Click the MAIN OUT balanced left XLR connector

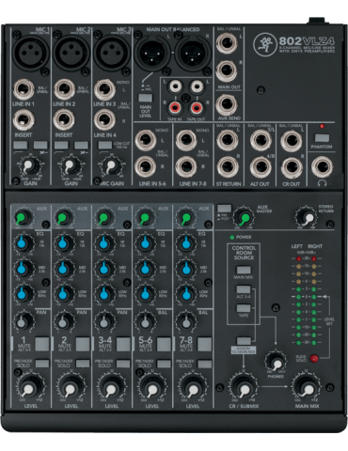click(152, 52)
